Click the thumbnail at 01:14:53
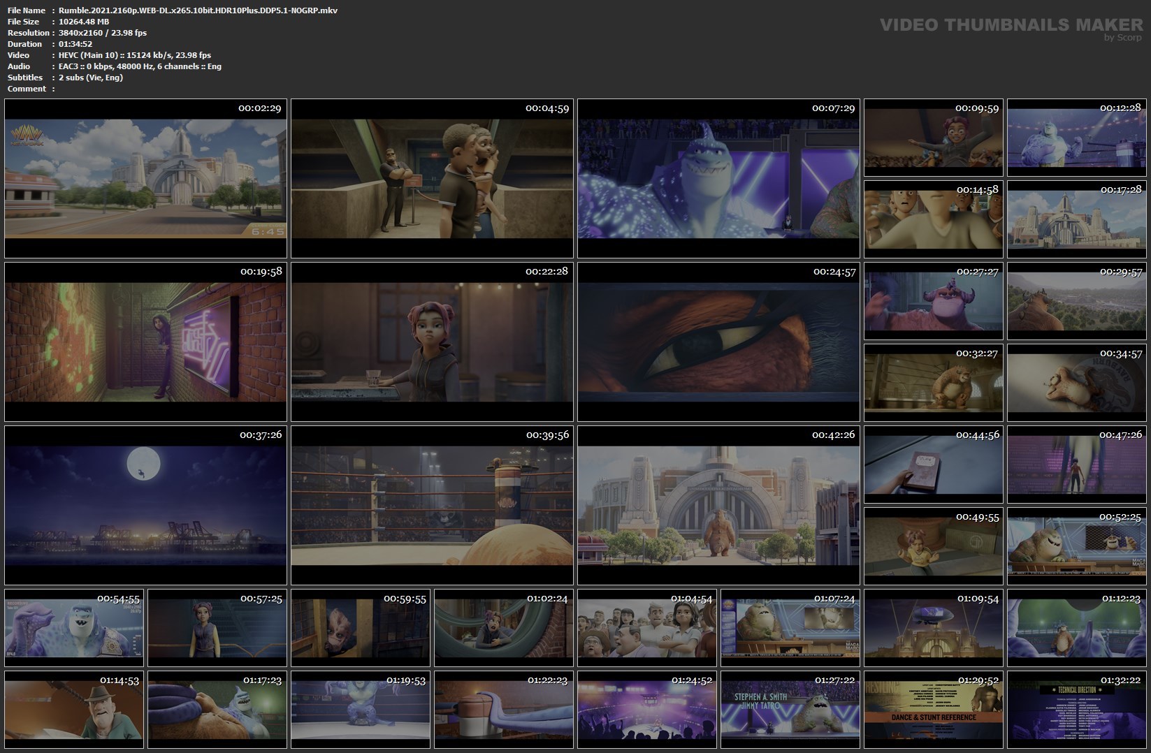 74,710
